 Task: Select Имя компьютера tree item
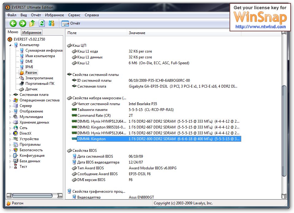[x=40, y=56]
